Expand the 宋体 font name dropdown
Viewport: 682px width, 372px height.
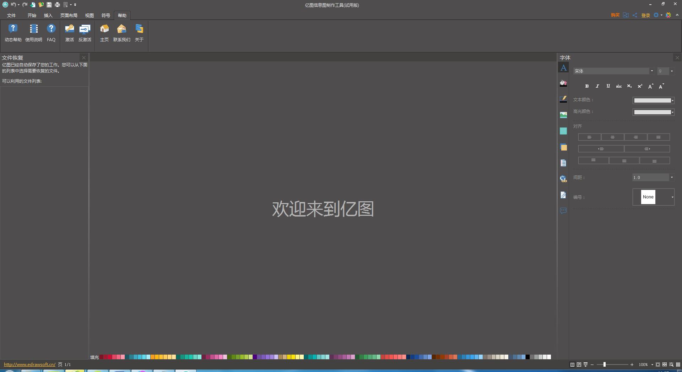[652, 71]
